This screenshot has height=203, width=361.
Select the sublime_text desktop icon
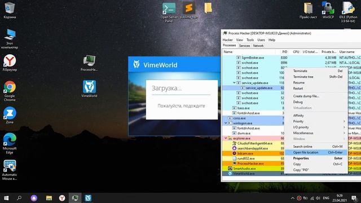tap(189, 10)
